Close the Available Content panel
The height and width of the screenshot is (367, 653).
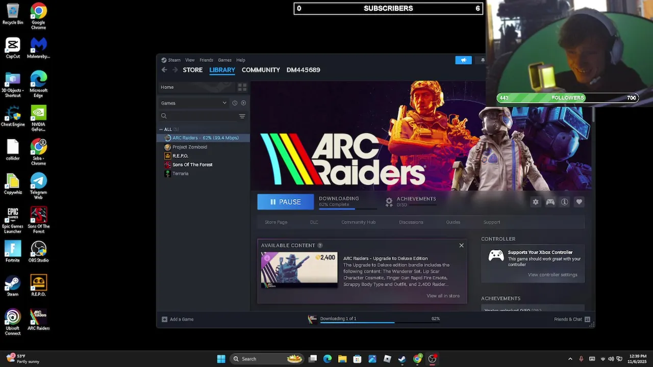coord(461,245)
